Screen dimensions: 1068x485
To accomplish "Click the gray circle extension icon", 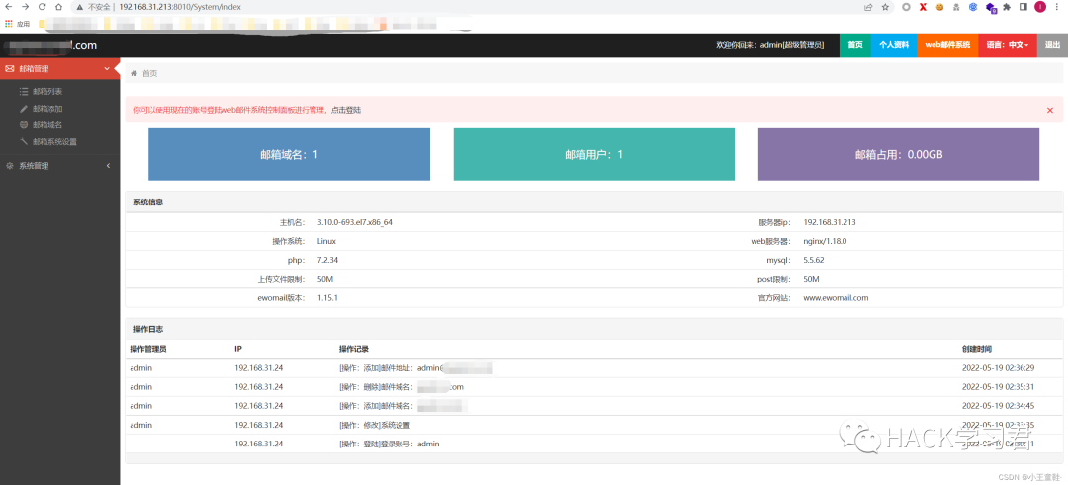I will 906,7.
